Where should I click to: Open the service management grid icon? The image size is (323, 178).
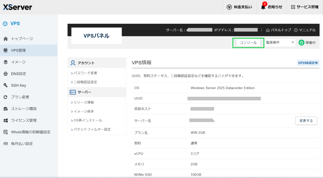point(293,7)
